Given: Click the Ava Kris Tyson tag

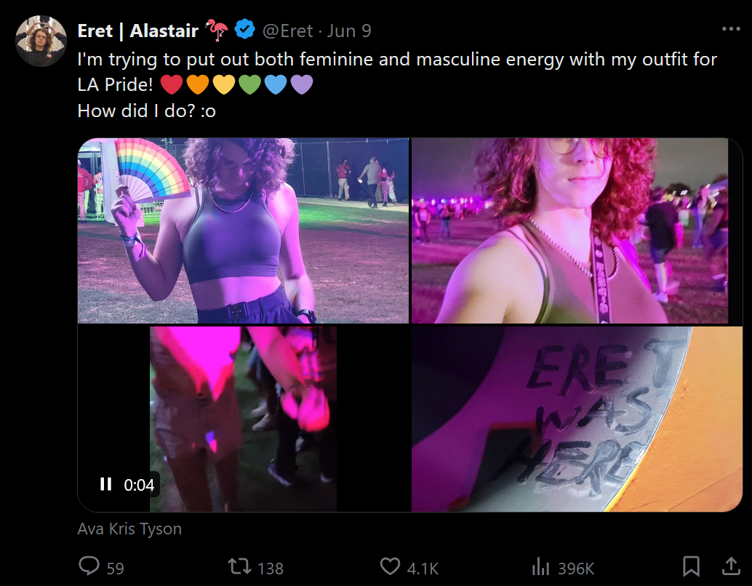Looking at the screenshot, I should click(129, 529).
